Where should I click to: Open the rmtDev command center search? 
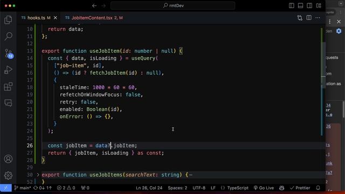172,5
